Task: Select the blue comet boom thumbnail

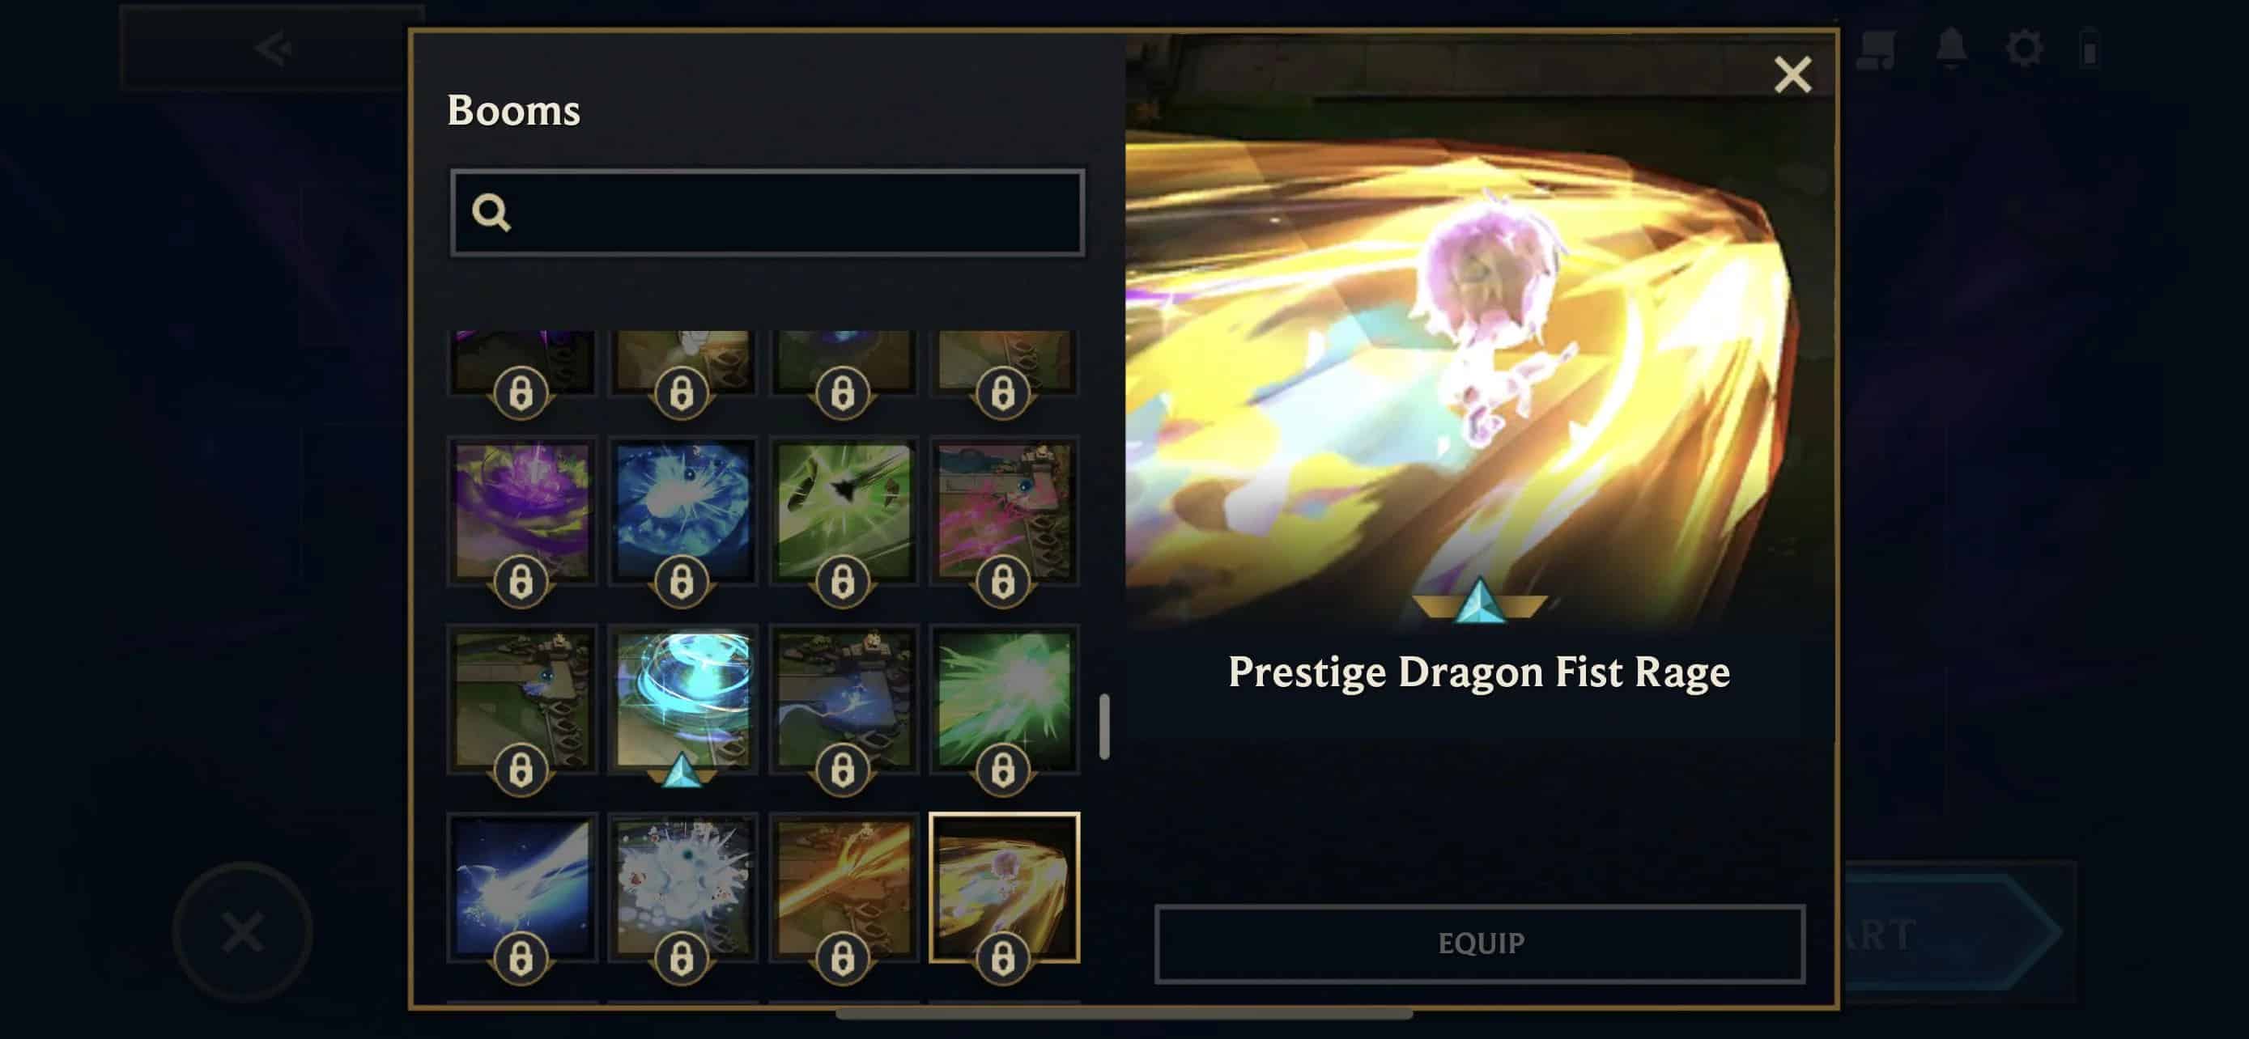Action: point(522,888)
